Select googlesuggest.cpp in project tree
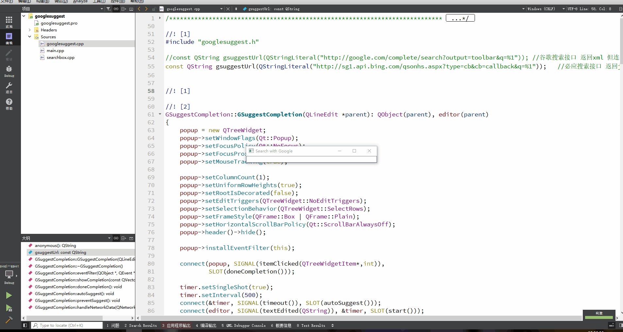The height and width of the screenshot is (332, 623). tap(65, 44)
